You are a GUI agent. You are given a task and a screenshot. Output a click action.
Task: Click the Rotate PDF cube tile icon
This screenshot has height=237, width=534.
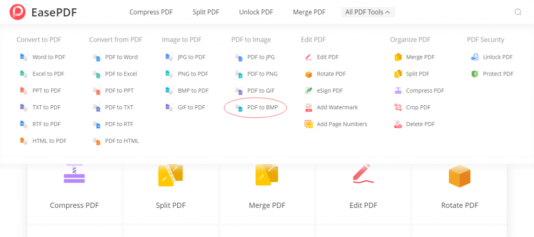pyautogui.click(x=459, y=176)
